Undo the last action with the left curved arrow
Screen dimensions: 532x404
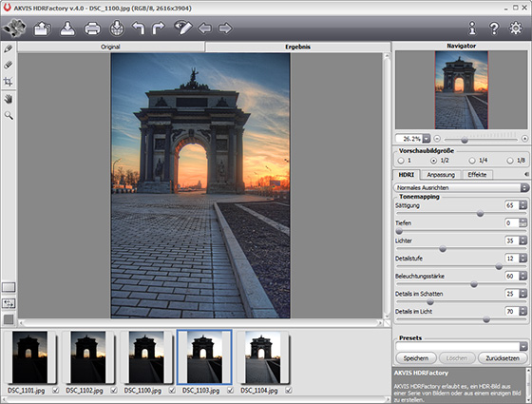[138, 29]
